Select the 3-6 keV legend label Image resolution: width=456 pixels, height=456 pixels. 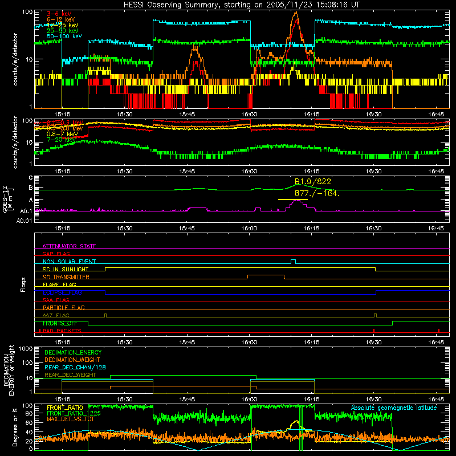pyautogui.click(x=59, y=14)
